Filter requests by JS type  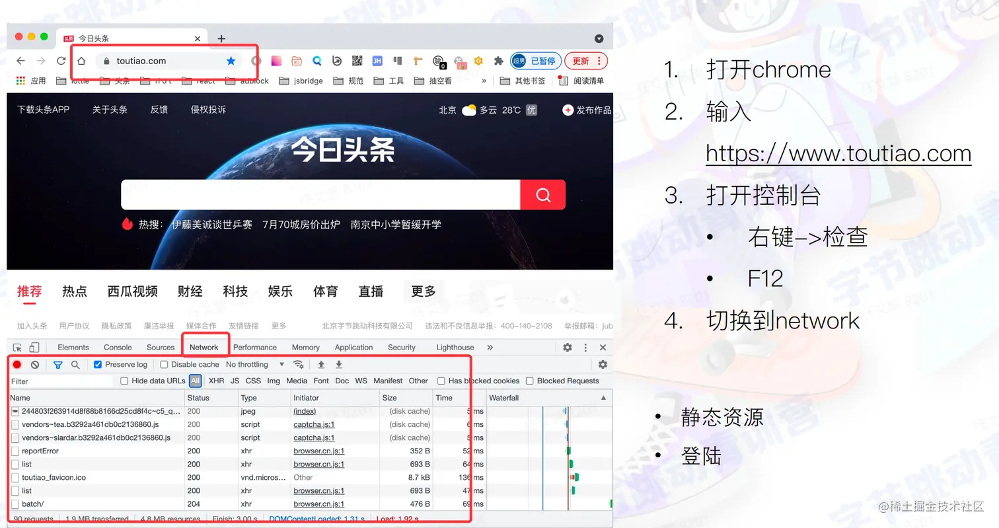235,381
